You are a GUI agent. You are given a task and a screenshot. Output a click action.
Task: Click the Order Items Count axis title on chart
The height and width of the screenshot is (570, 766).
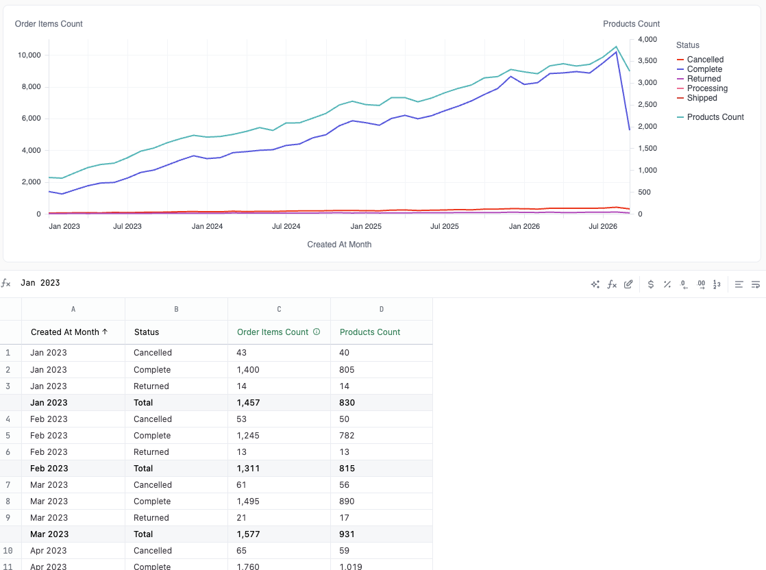pos(49,23)
